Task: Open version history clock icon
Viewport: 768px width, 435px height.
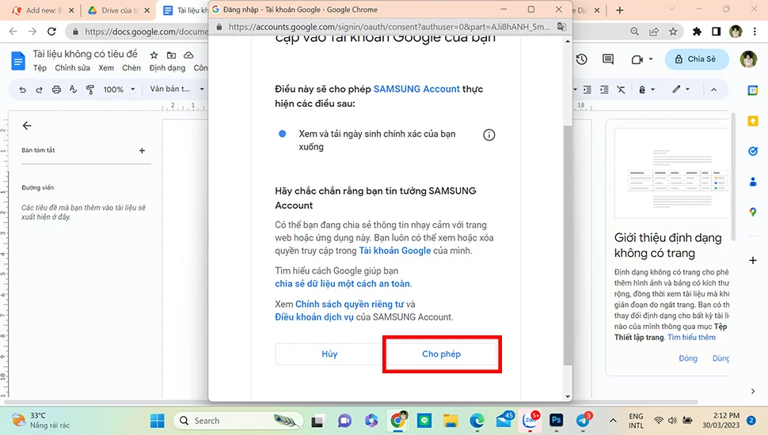Action: pyautogui.click(x=582, y=59)
